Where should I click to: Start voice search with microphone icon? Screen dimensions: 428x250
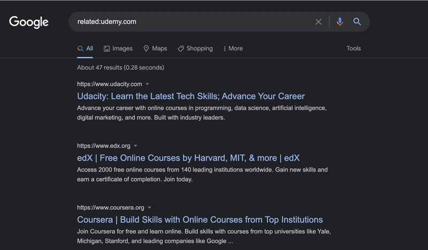click(x=340, y=22)
